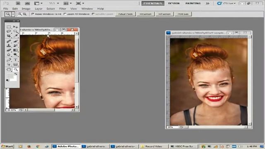Collapse the toolbox with the double-arrow
The image size is (265, 149).
pos(14,21)
